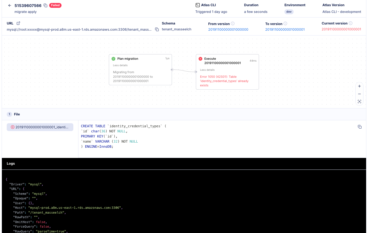Click the error icon on the Execute node
The image size is (368, 233).
[200, 59]
